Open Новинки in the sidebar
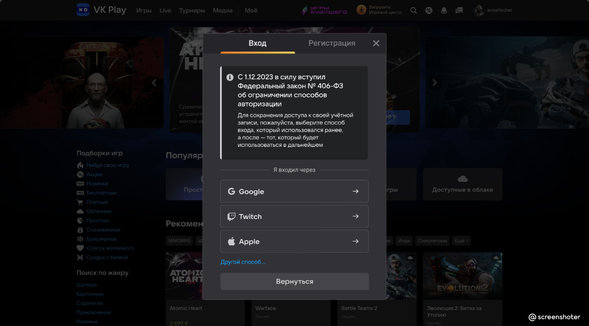Viewport: 589px width, 326px height. tap(97, 183)
